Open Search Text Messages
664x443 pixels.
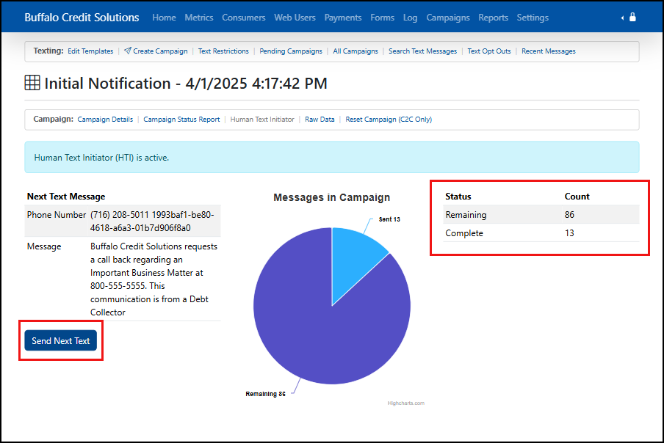point(422,51)
